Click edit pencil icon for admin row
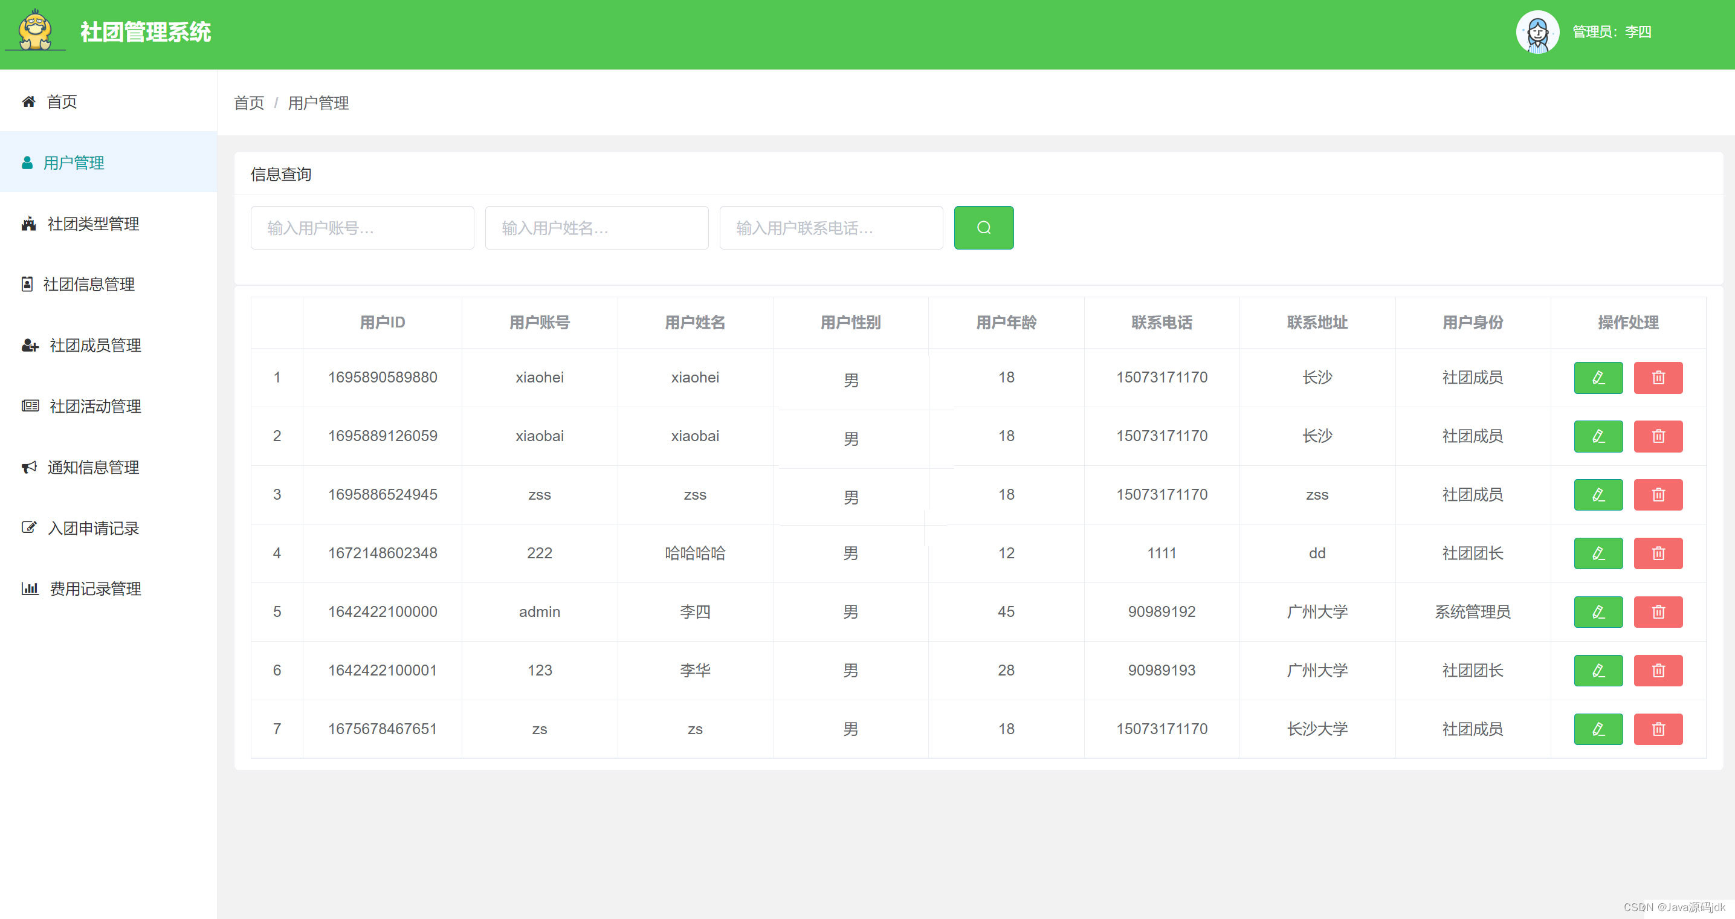1735x919 pixels. click(x=1598, y=612)
